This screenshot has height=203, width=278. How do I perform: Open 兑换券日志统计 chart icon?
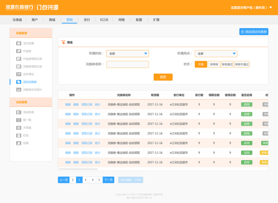(x=19, y=90)
